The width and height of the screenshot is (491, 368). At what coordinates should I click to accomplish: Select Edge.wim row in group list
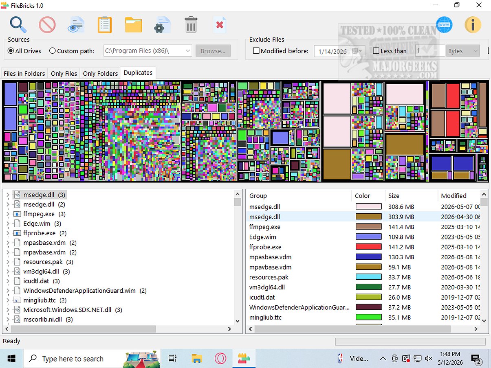click(x=363, y=237)
